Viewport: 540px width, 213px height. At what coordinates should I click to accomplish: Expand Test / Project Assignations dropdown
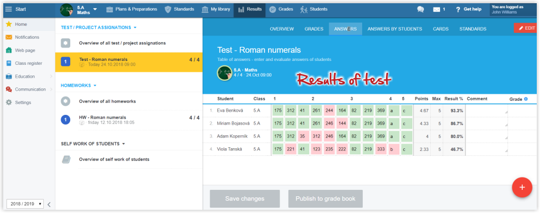[135, 28]
